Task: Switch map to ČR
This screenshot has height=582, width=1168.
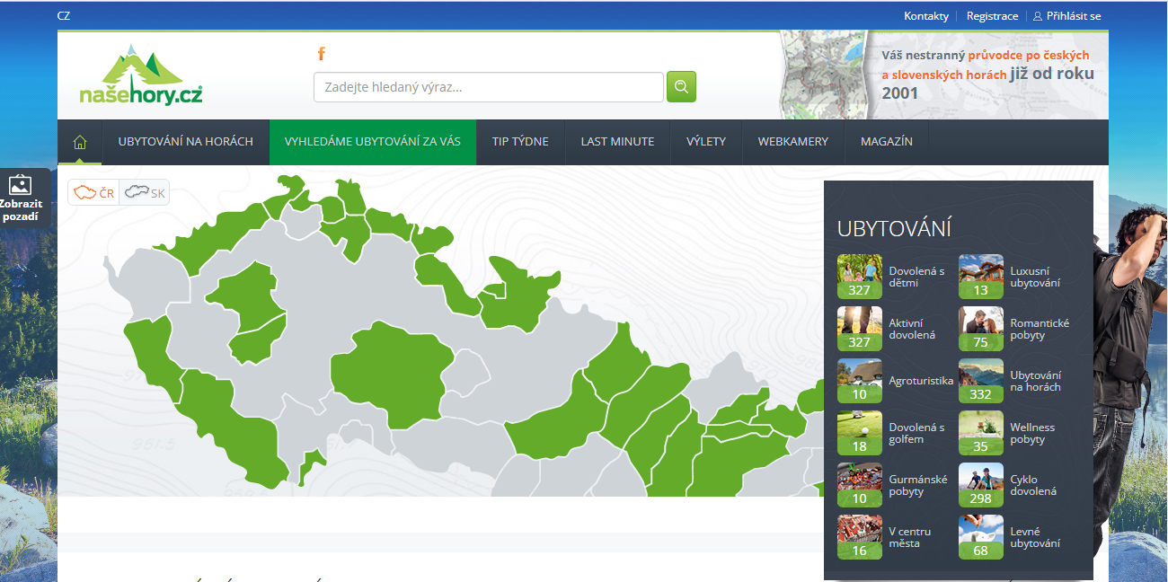Action: [x=94, y=192]
